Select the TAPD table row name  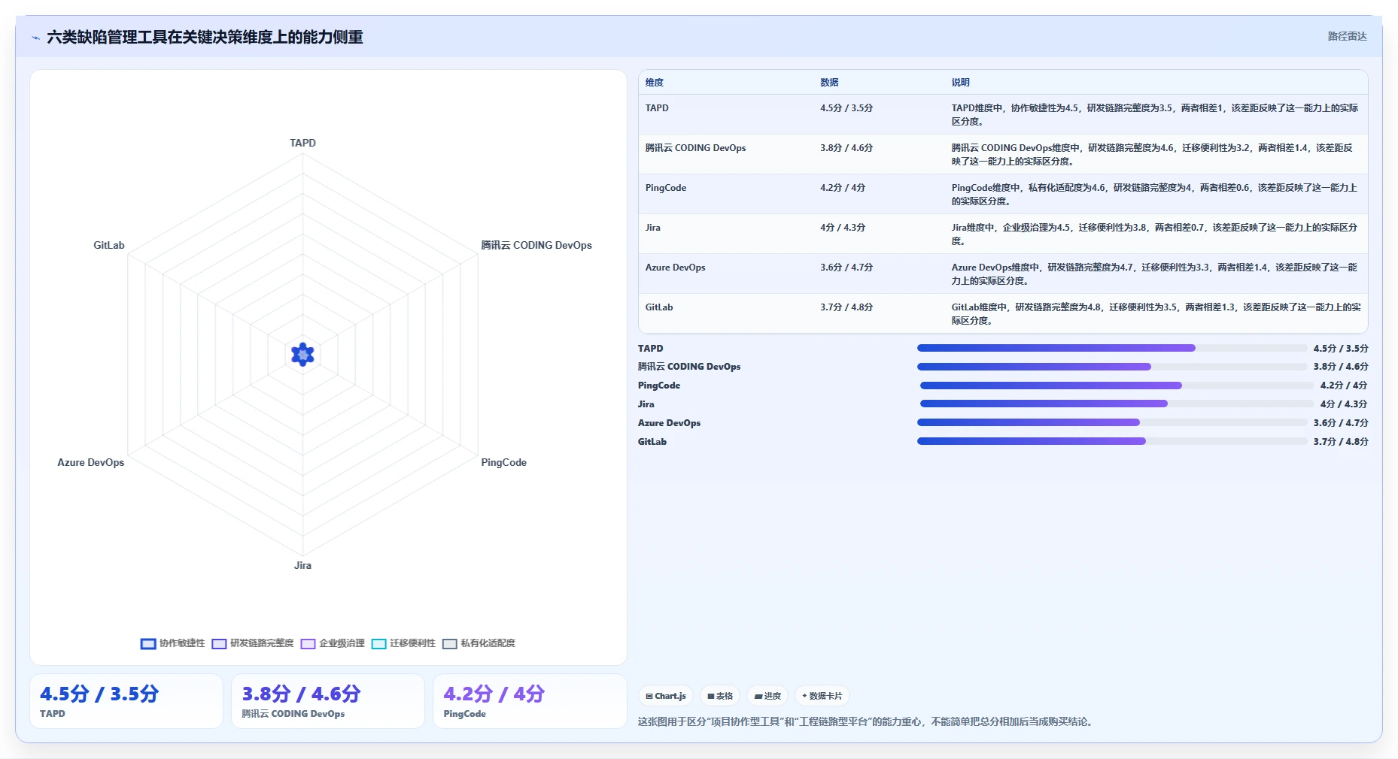[x=657, y=108]
